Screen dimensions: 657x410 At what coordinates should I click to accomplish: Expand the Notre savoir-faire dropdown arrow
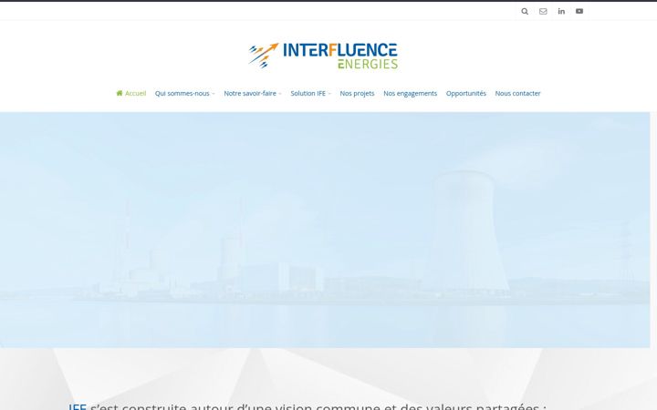280,94
